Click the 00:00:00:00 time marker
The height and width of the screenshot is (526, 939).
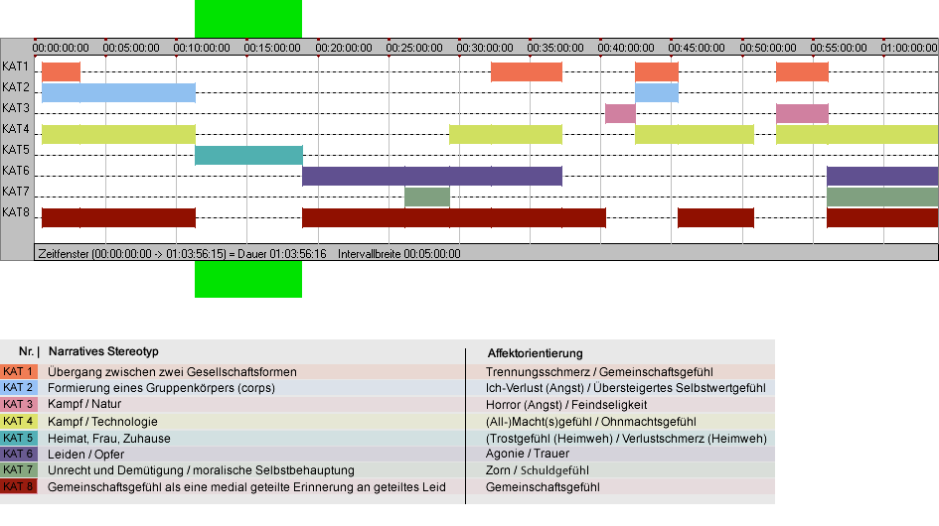61,48
